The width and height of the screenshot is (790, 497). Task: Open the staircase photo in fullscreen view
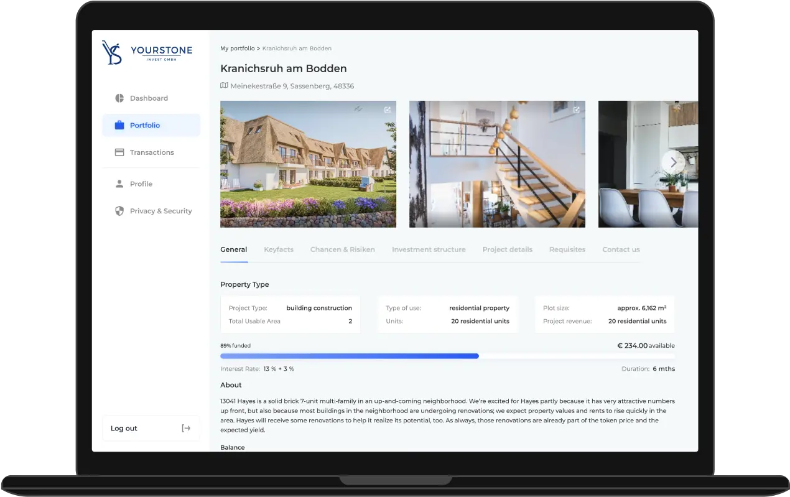coord(576,109)
